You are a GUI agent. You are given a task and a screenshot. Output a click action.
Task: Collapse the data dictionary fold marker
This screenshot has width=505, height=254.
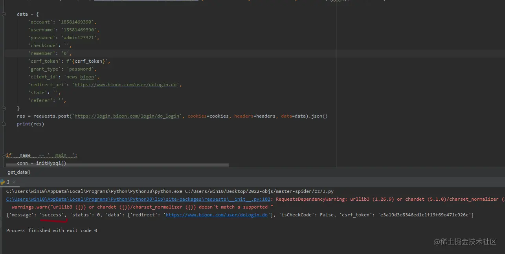pyautogui.click(x=4, y=14)
